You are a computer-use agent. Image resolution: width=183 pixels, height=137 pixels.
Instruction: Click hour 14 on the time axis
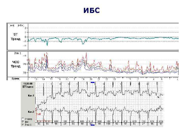pyautogui.click(x=43, y=79)
